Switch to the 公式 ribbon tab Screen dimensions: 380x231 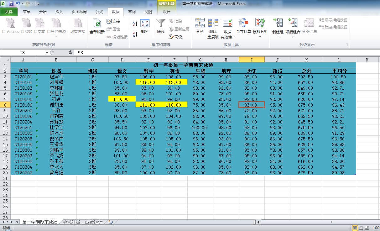coord(99,12)
